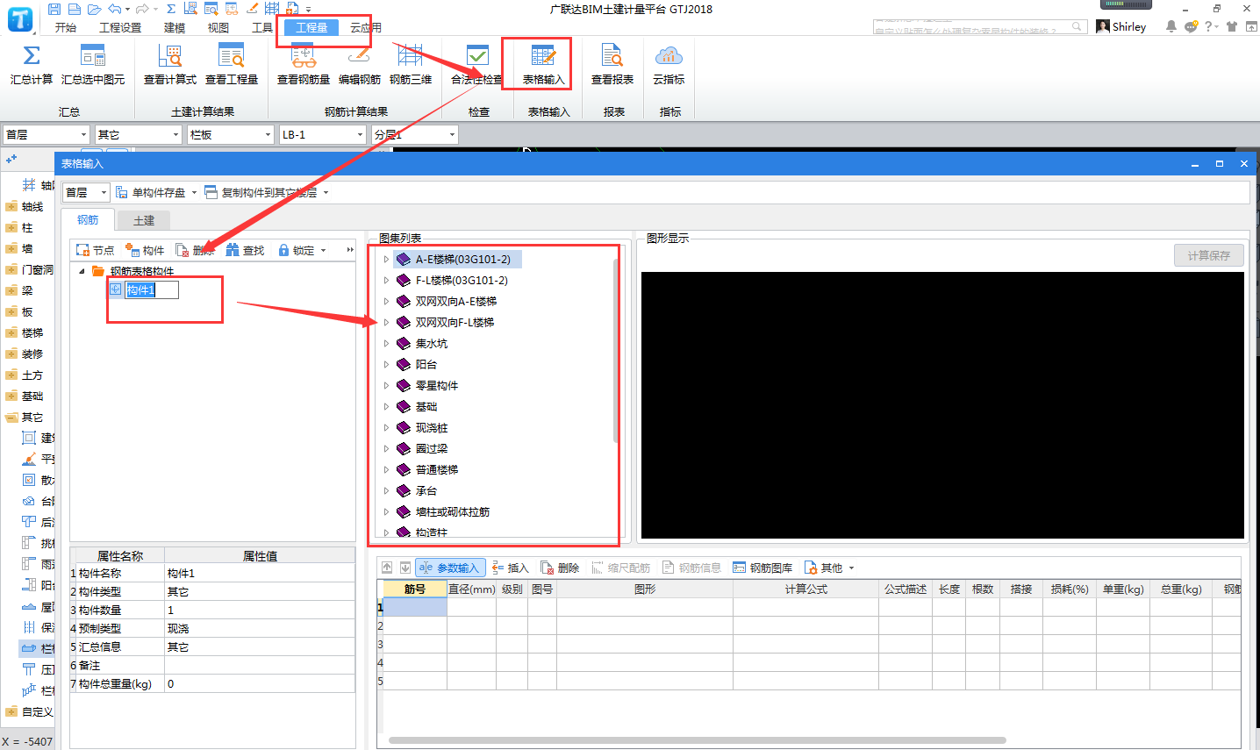The height and width of the screenshot is (750, 1260).
Task: Expand 集水坑 atlas node
Action: (x=386, y=343)
